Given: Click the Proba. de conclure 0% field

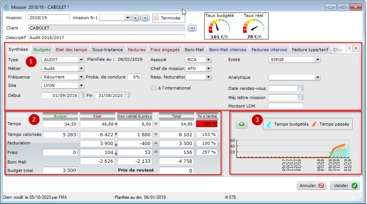Looking at the screenshot, I should tap(135, 77).
